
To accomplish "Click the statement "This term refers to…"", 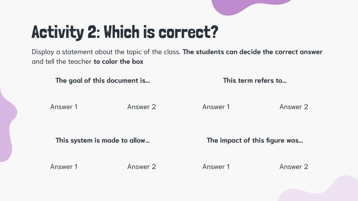I will pos(255,80).
